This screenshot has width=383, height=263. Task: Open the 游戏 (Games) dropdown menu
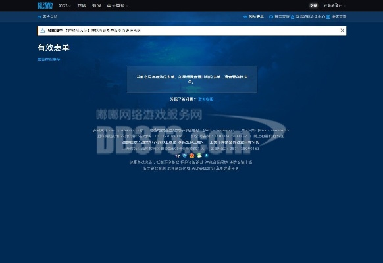click(64, 6)
